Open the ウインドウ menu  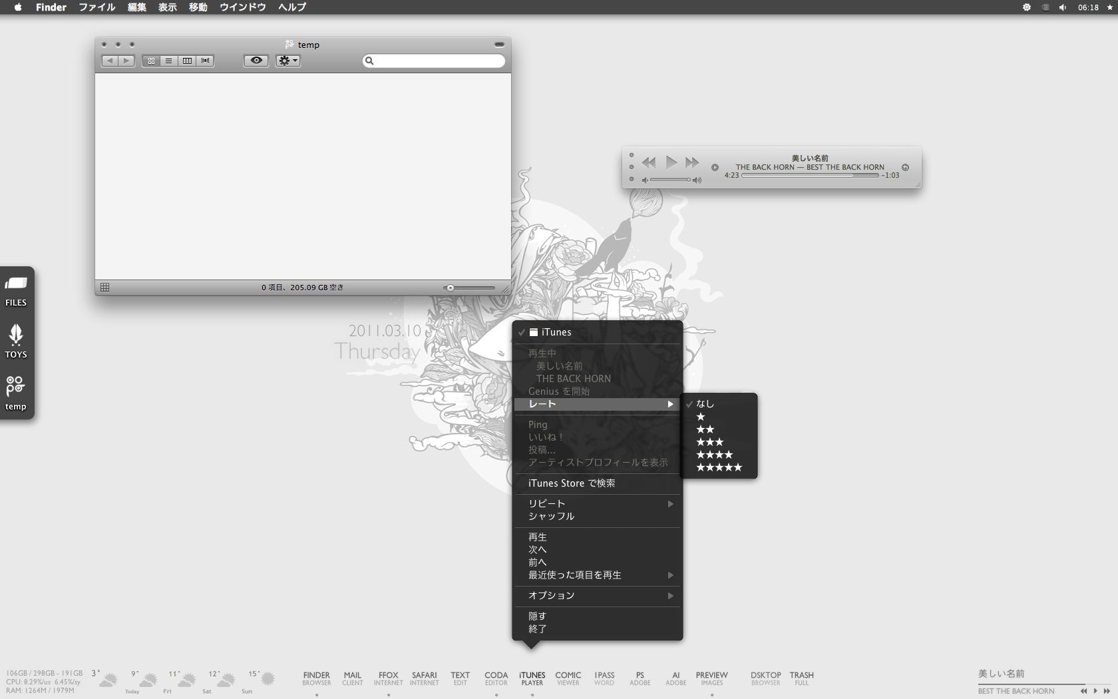click(243, 7)
